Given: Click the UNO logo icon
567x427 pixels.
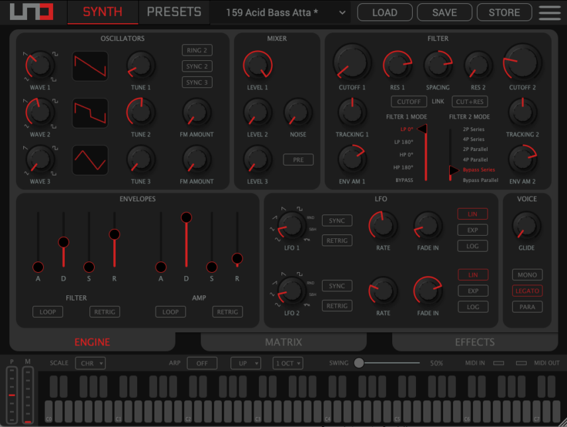Looking at the screenshot, I should tap(31, 13).
